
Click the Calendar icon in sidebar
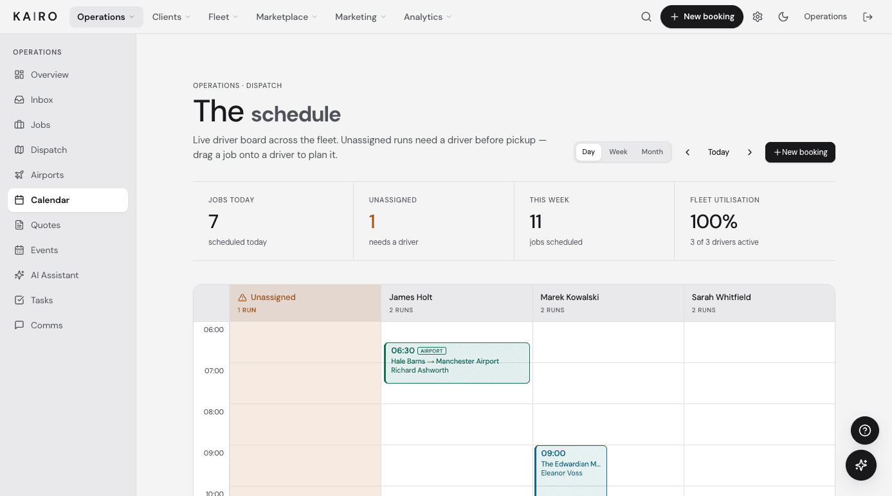click(x=19, y=200)
